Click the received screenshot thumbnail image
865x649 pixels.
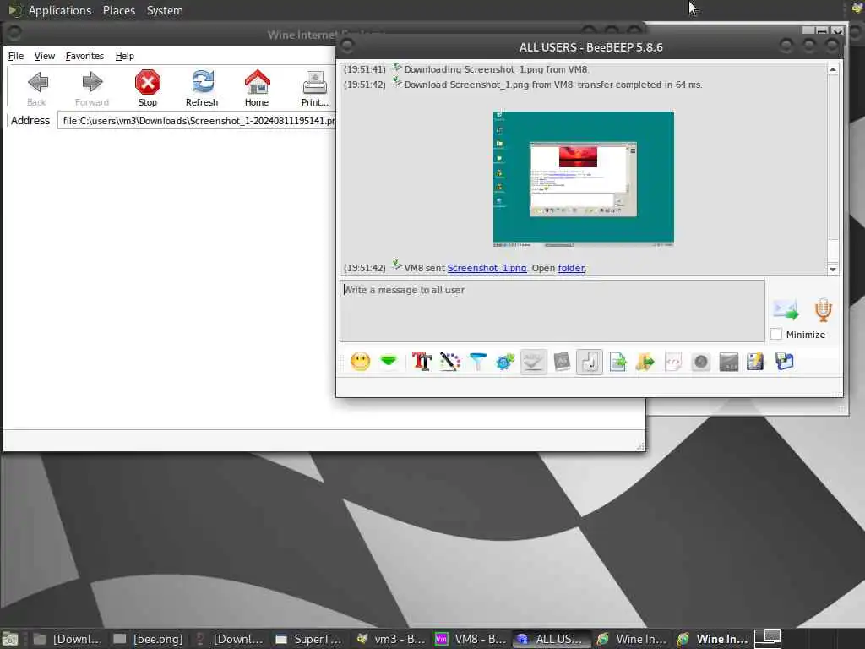point(584,178)
